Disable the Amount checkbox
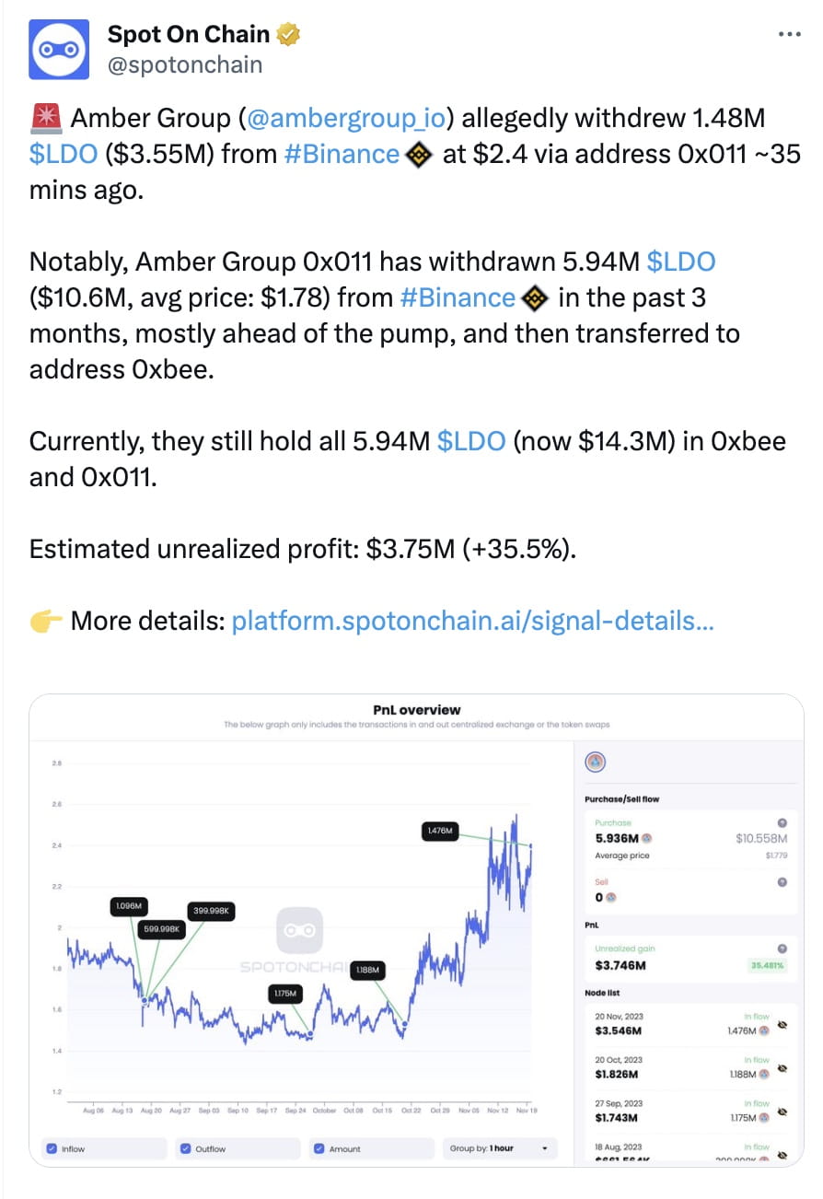Image resolution: width=823 pixels, height=1199 pixels. [x=319, y=1148]
